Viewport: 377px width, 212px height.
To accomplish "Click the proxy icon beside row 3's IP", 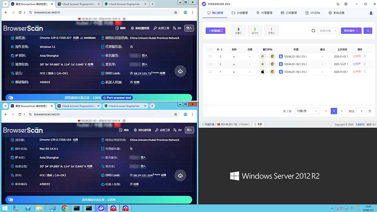I will click(281, 56).
